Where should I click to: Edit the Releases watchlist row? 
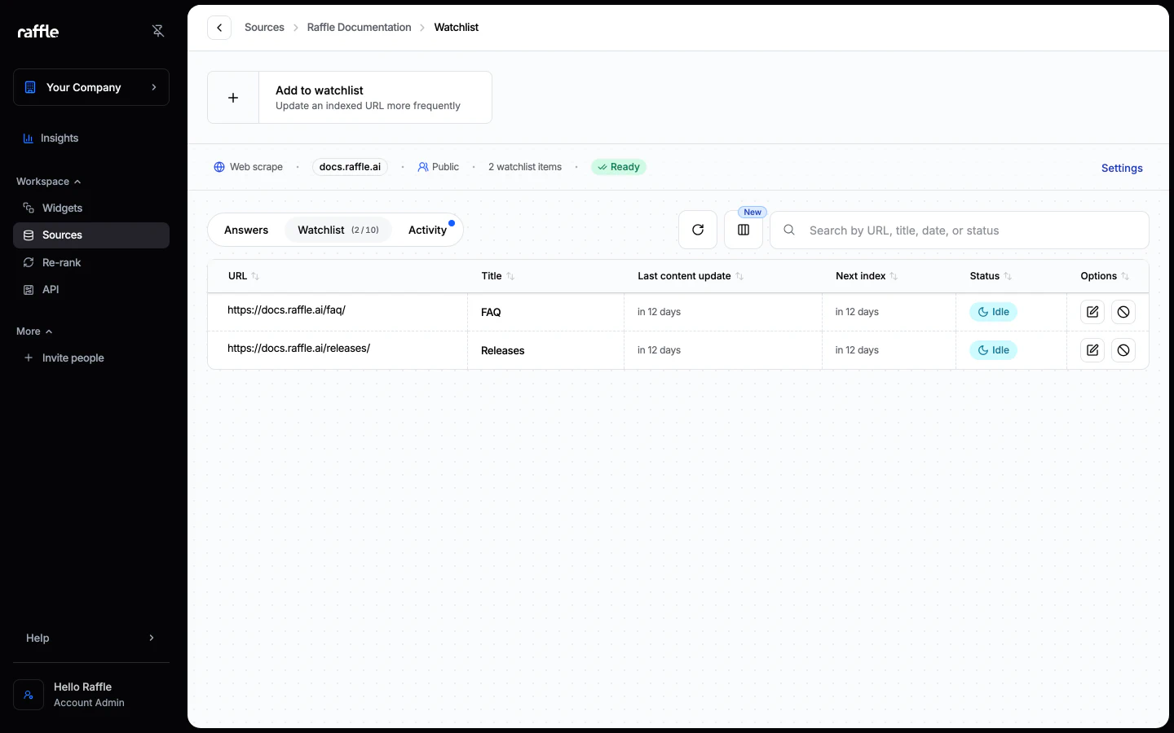tap(1092, 350)
